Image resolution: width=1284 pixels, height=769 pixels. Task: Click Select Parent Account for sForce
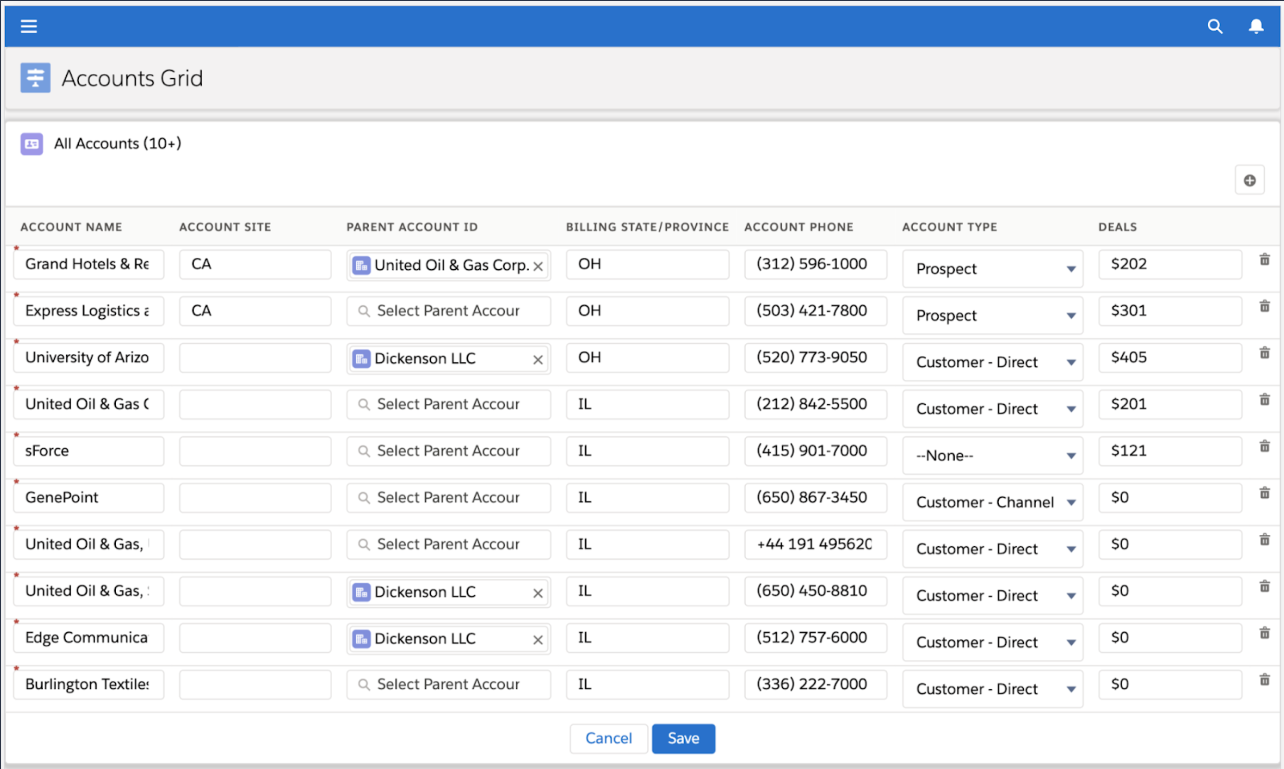coord(448,451)
